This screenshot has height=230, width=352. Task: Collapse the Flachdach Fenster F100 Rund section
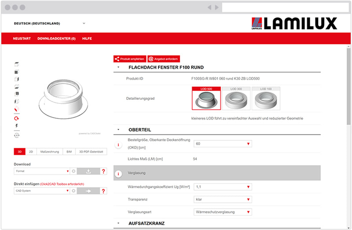pyautogui.click(x=118, y=67)
